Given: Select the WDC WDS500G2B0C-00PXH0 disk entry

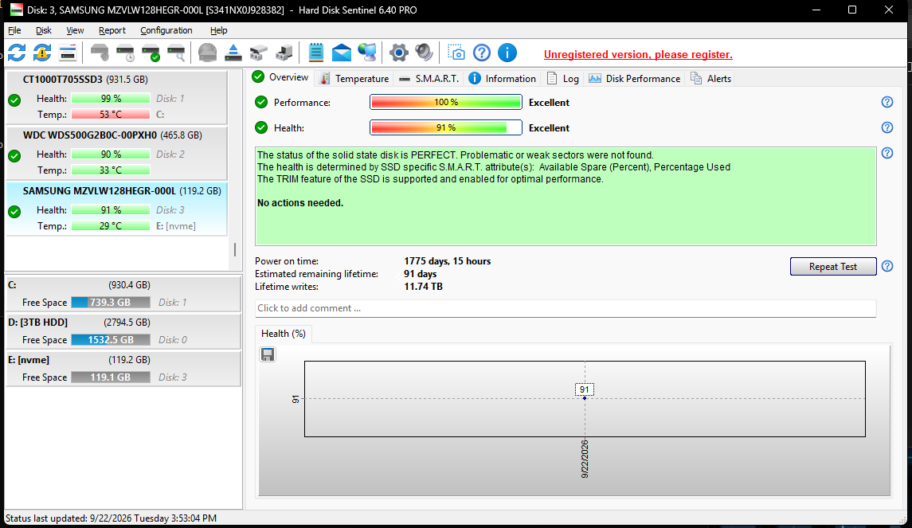Looking at the screenshot, I should (x=116, y=152).
